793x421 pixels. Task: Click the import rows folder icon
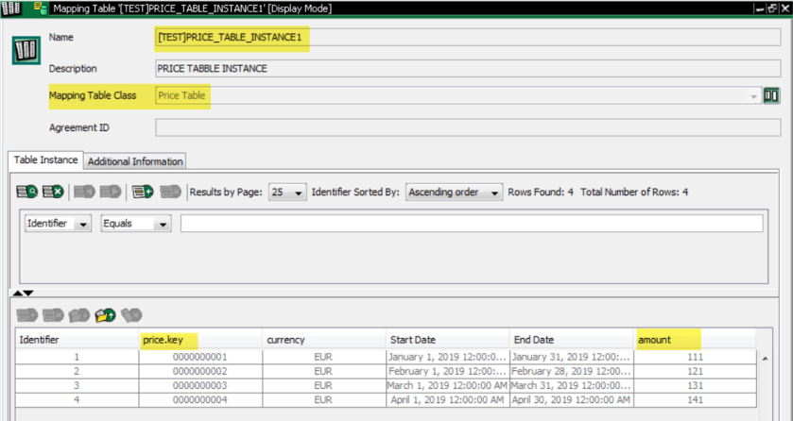pyautogui.click(x=105, y=314)
